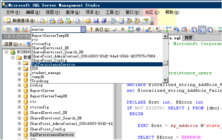Toggle Include Client Statistics
Screen dimensions: 222x140
(176, 30)
